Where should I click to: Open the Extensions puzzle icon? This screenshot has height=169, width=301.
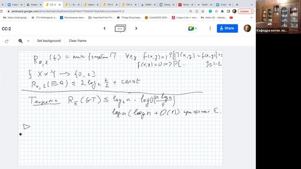pos(222,11)
